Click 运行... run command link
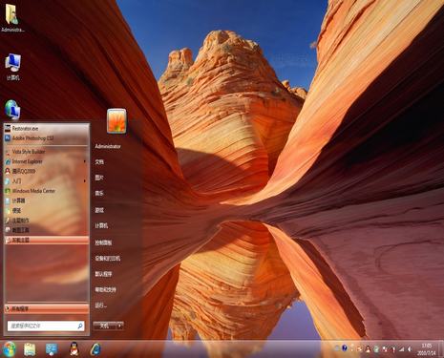 point(100,305)
